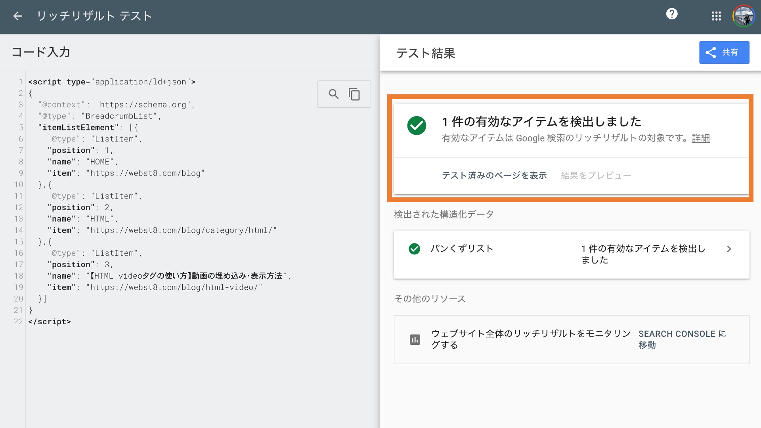Screen dimensions: 761x428
Task: Click the bar chart Search Console icon
Action: click(415, 339)
